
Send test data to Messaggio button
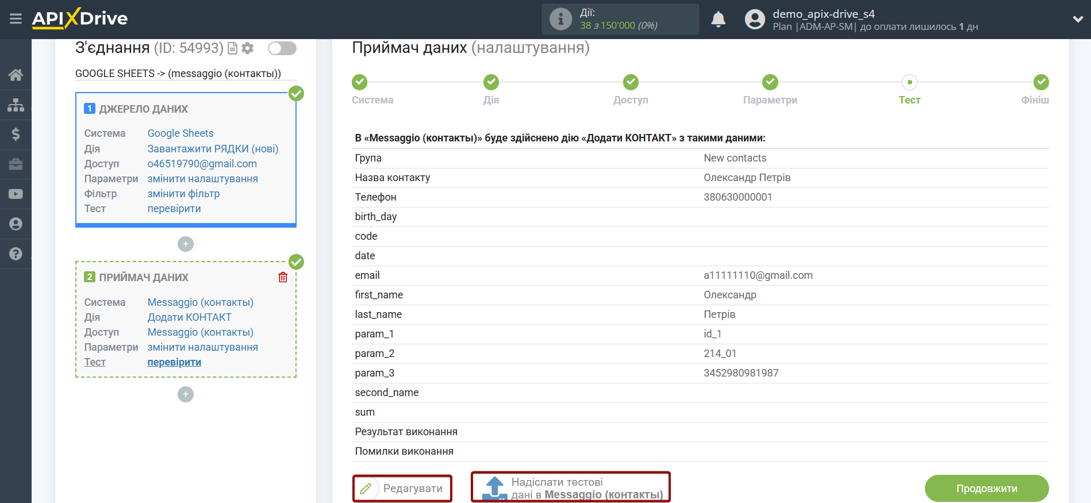[x=571, y=487]
